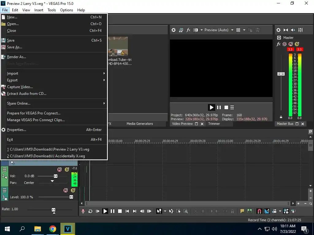Select the Normal Edit Tool
Viewport: 314px width, 235px height.
[x=159, y=211]
